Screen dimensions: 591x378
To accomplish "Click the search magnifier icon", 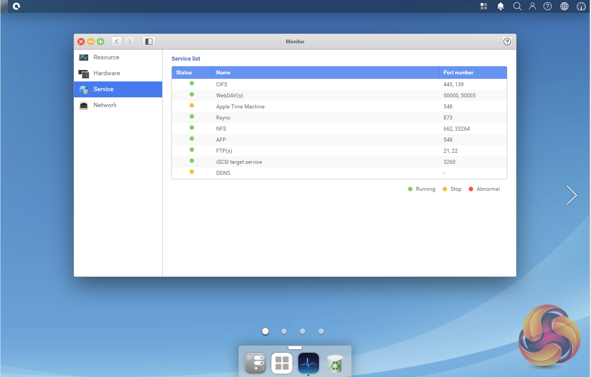I will click(x=517, y=6).
